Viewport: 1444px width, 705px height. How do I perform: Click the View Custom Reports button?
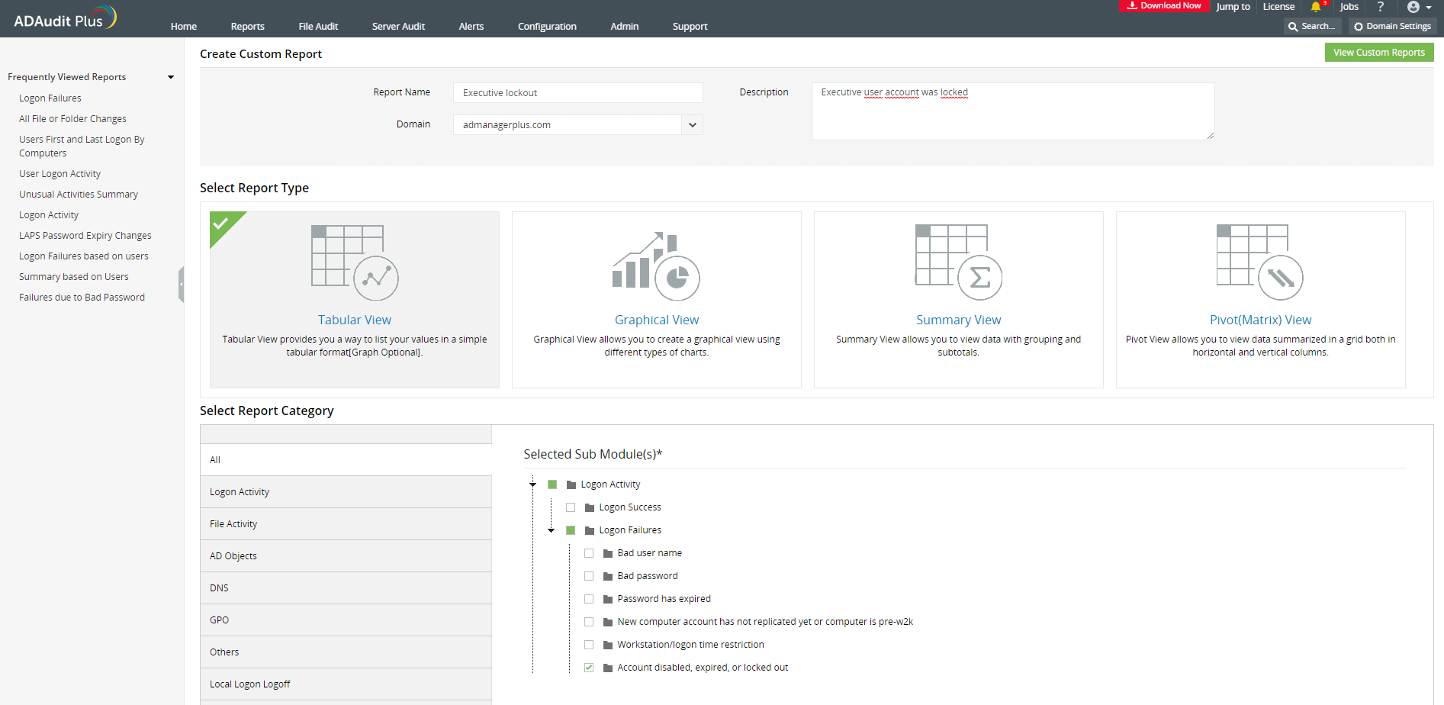pyautogui.click(x=1379, y=53)
